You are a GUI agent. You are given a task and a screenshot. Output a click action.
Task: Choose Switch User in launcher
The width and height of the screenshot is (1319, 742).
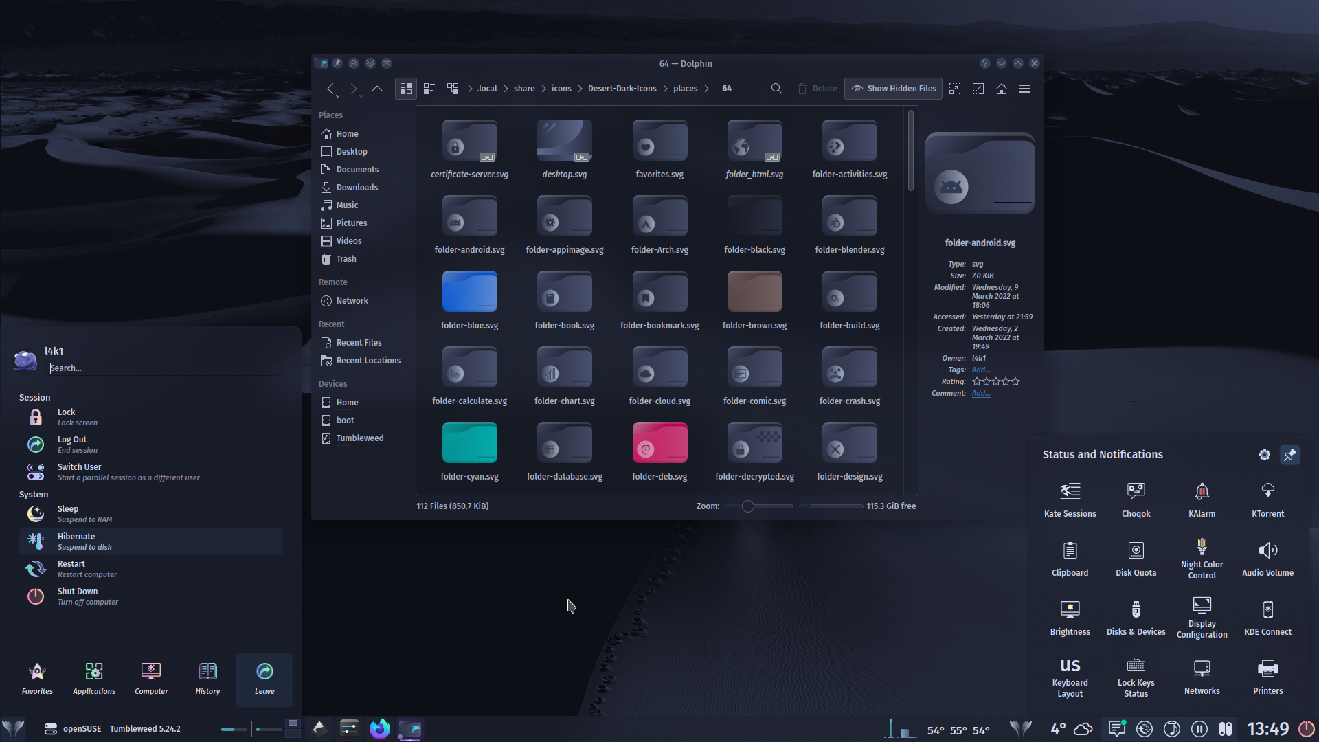click(x=151, y=472)
